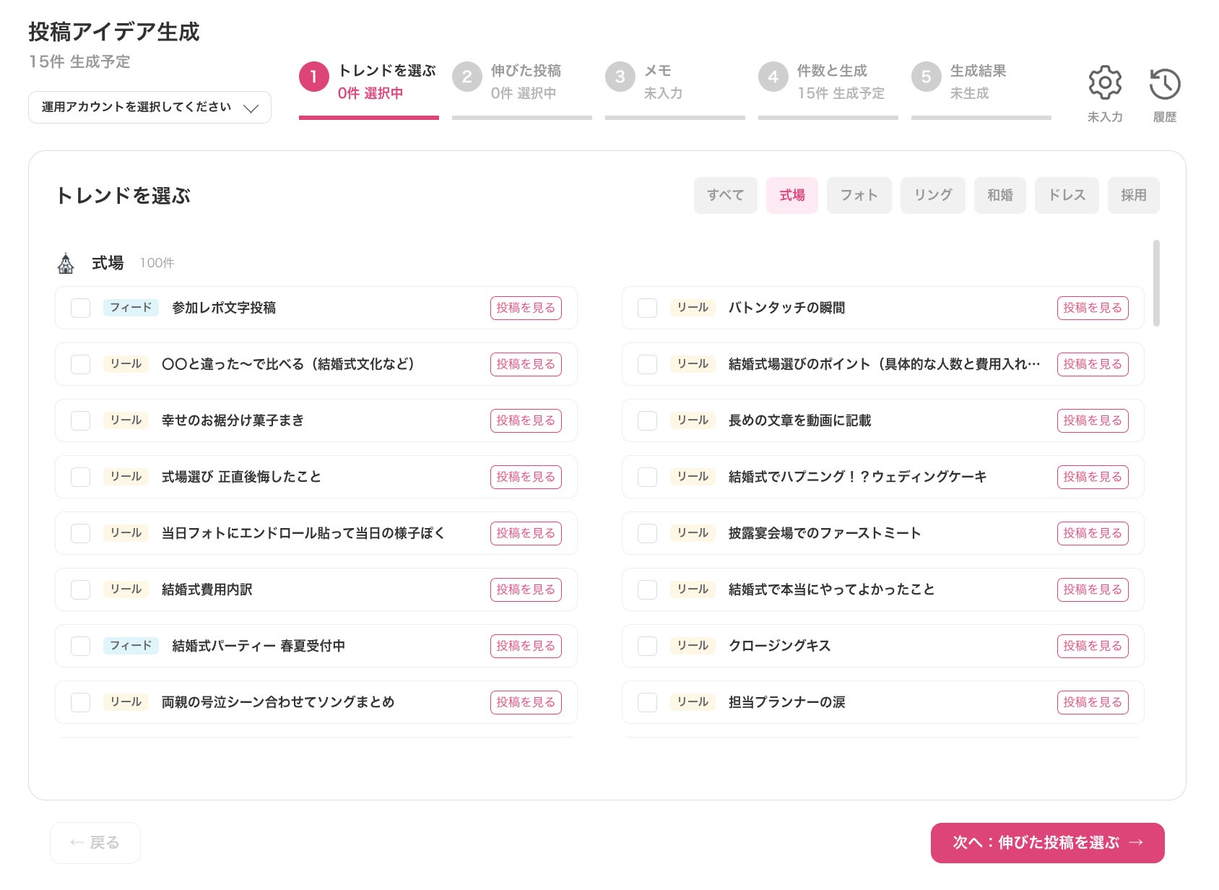Select the すべて filter tab
This screenshot has height=890, width=1219.
tap(726, 195)
